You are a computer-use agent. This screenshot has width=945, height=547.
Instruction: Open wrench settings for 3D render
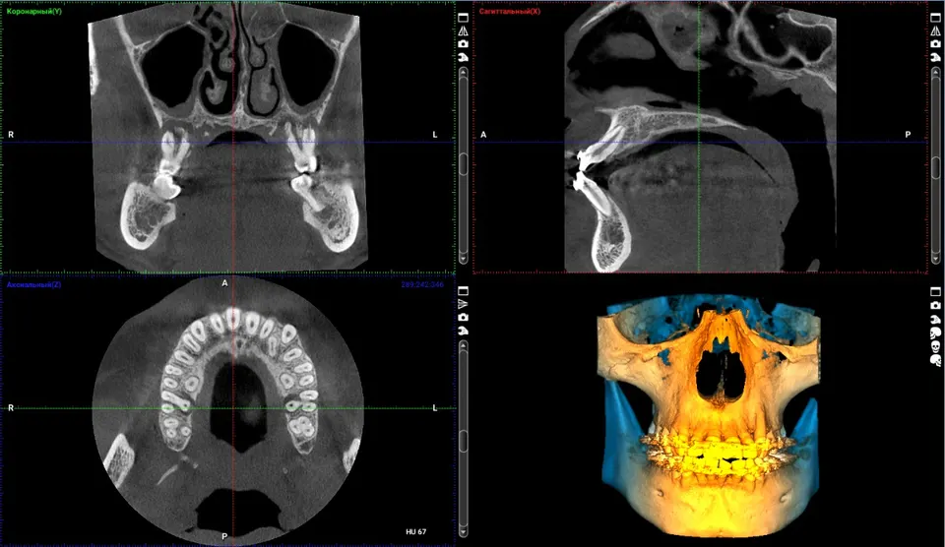pyautogui.click(x=935, y=320)
